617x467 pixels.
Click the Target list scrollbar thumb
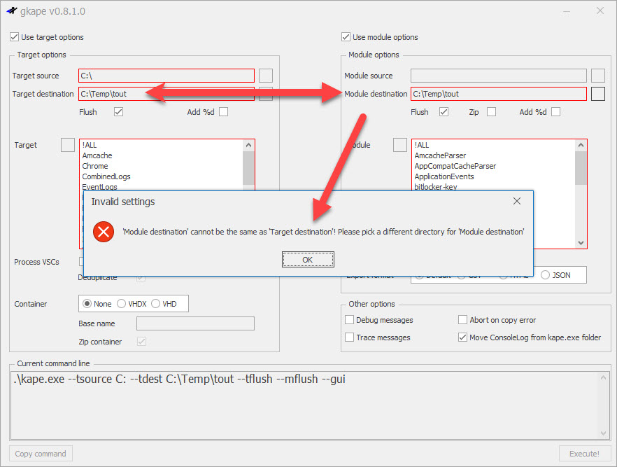(x=248, y=168)
